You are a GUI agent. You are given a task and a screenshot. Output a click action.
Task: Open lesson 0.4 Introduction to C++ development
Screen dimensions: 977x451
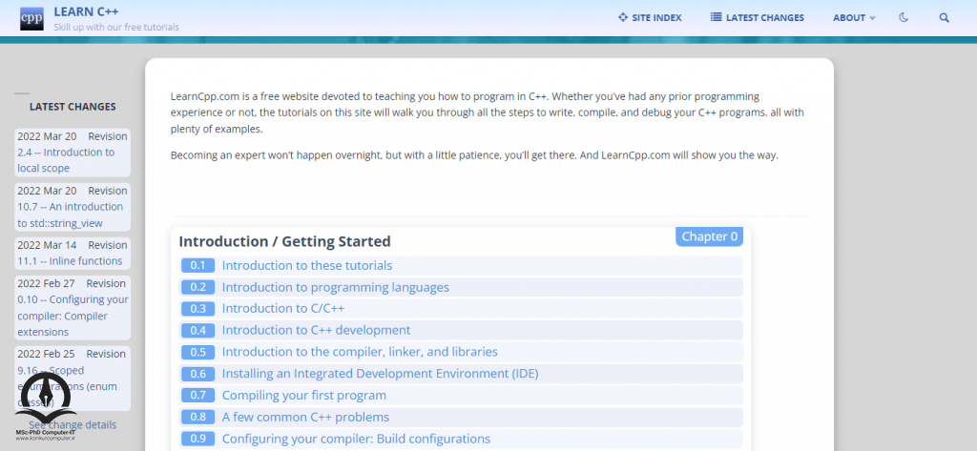316,330
